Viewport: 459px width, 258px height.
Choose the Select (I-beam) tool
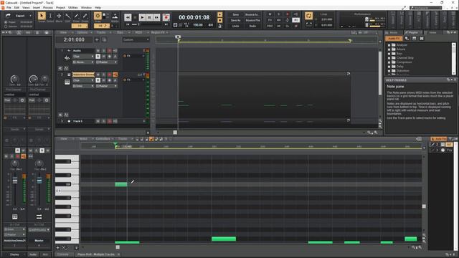50,16
